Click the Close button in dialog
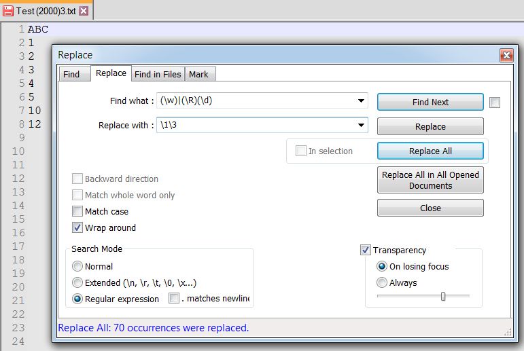The height and width of the screenshot is (351, 524). [430, 208]
